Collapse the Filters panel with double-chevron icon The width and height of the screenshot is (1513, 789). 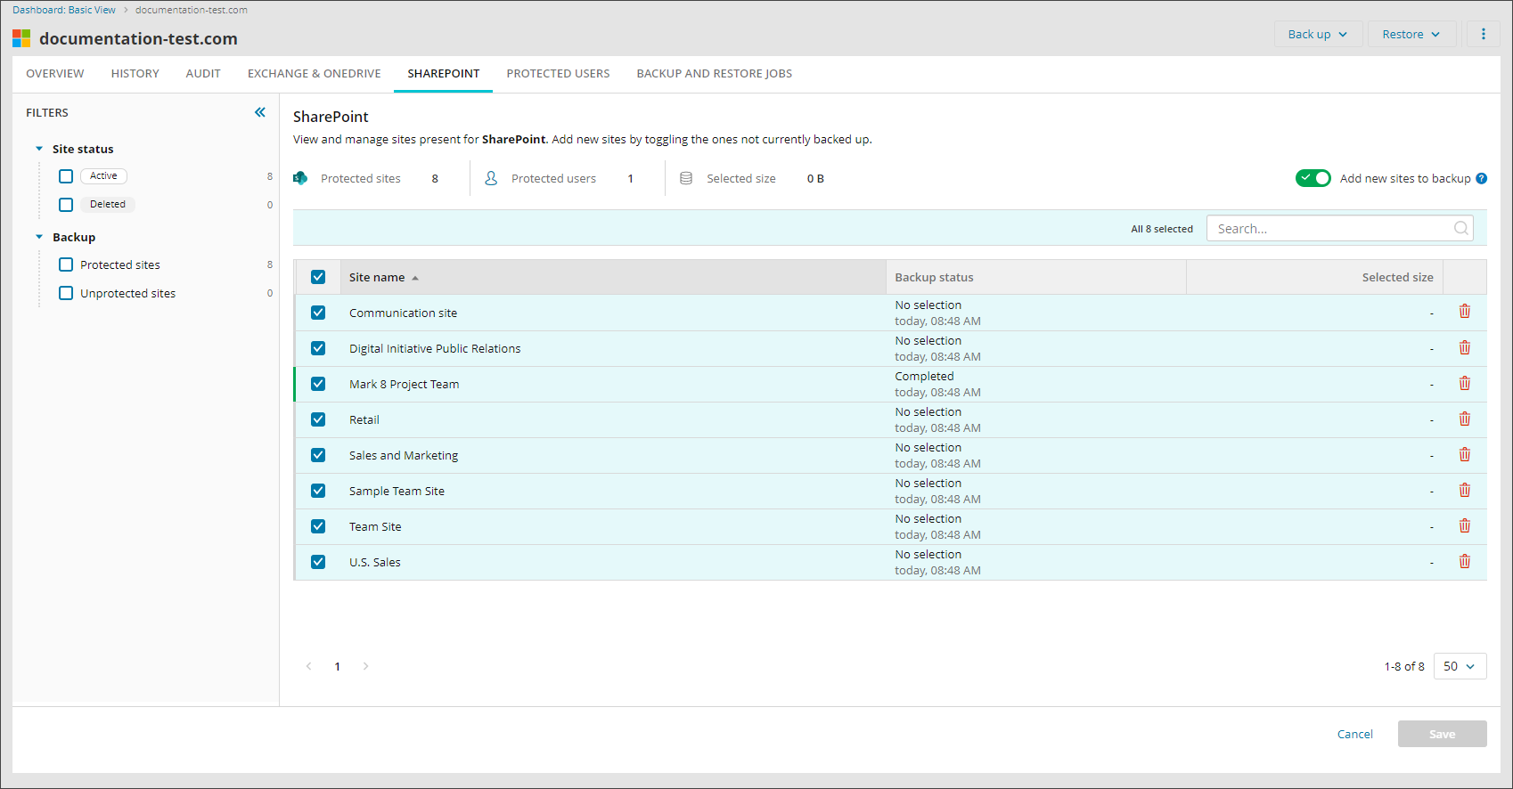click(x=260, y=112)
